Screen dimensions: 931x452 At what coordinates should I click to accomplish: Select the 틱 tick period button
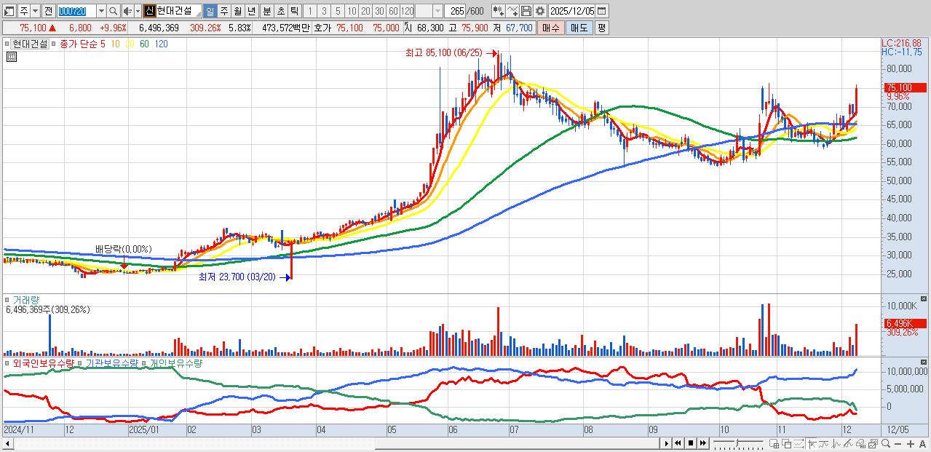(294, 11)
